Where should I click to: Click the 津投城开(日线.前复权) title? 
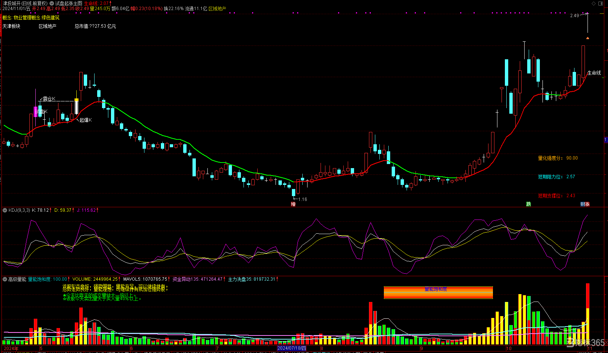(25, 3)
